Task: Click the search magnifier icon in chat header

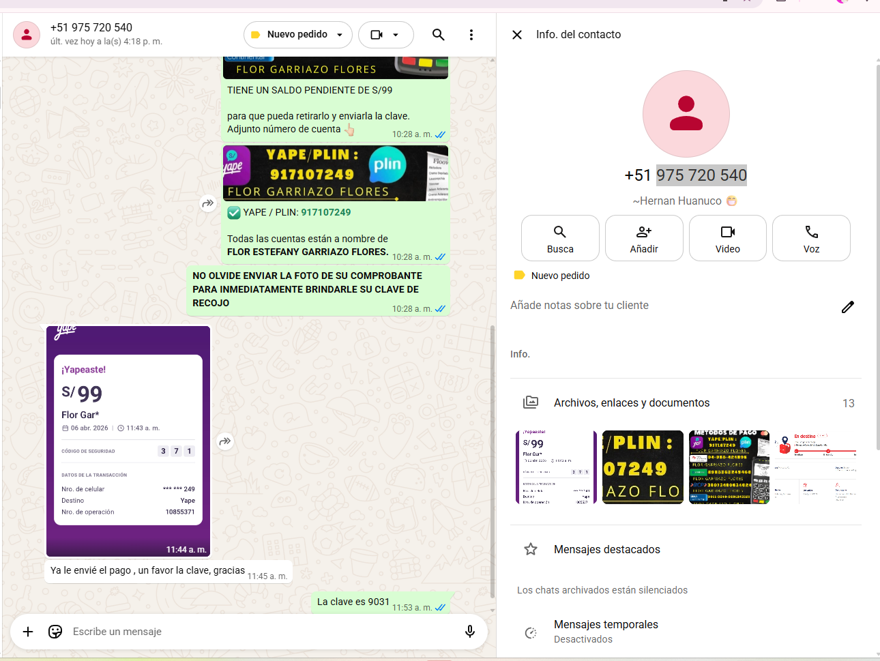Action: (438, 35)
